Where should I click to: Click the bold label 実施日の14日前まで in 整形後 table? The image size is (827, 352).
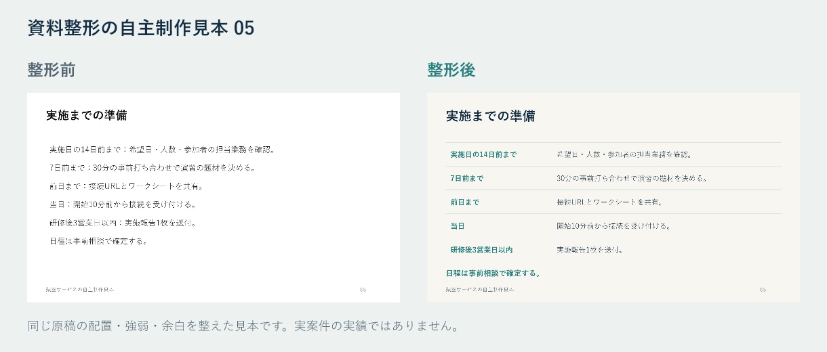(x=483, y=154)
